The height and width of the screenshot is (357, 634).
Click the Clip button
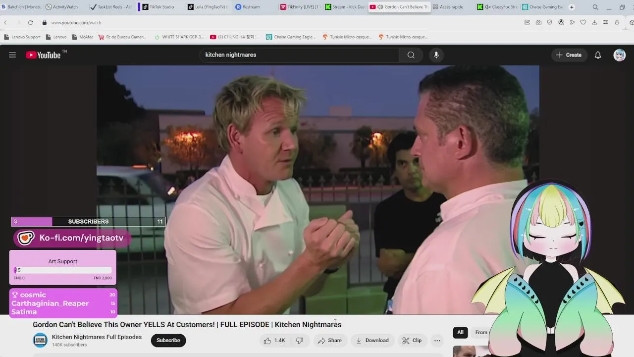pyautogui.click(x=412, y=341)
